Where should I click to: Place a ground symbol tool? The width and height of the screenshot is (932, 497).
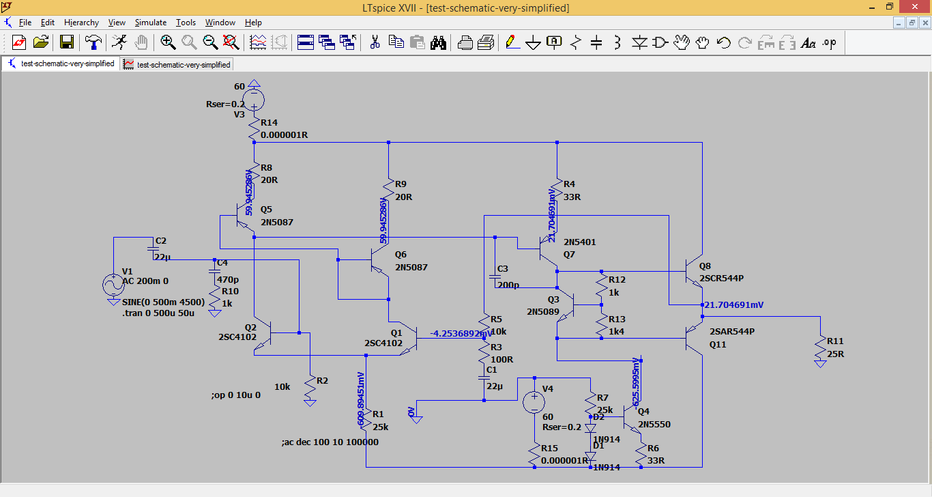(534, 42)
